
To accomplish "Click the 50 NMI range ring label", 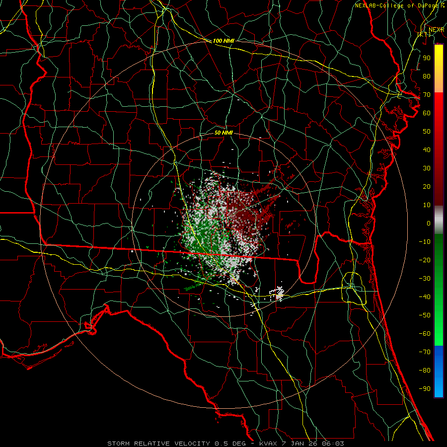I will point(223,133).
